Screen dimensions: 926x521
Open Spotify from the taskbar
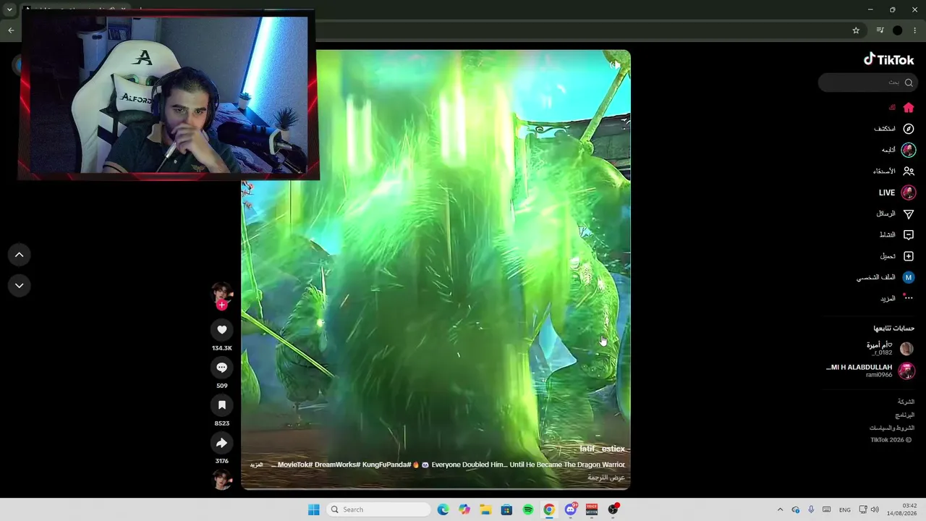[x=528, y=509]
